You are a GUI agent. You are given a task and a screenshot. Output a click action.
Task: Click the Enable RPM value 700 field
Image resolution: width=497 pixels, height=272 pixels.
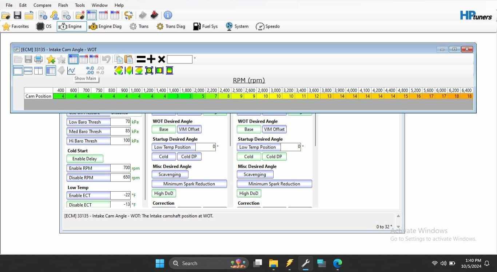(x=120, y=168)
